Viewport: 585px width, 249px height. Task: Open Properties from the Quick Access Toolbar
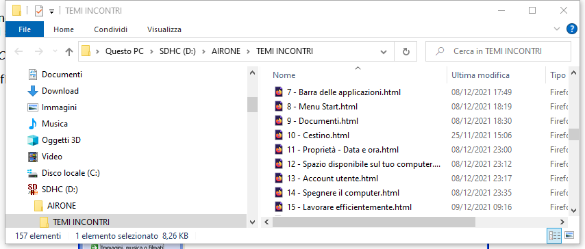pos(39,11)
